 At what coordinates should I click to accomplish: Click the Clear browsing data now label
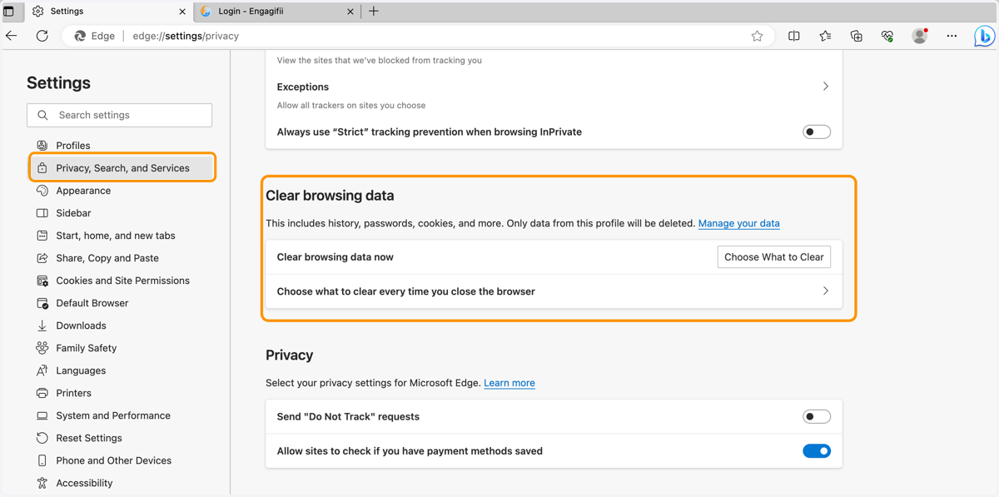(x=335, y=257)
